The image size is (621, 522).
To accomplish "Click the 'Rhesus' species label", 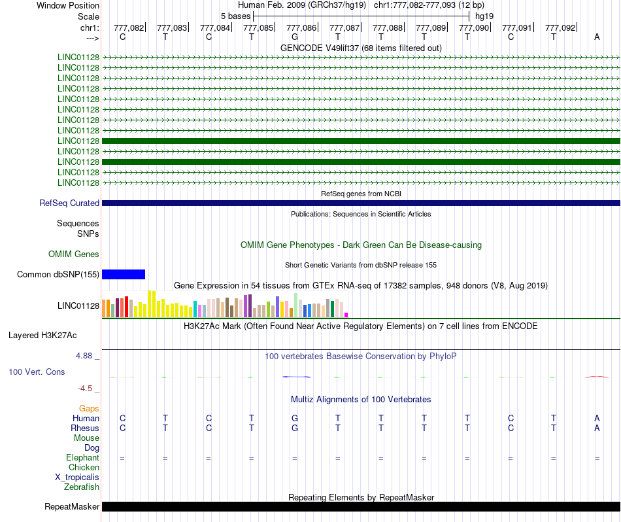I will click(85, 428).
